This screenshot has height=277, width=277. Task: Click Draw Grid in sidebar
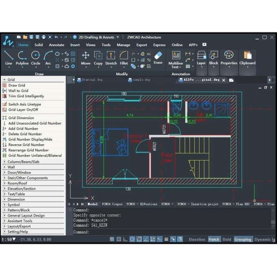click(17, 85)
